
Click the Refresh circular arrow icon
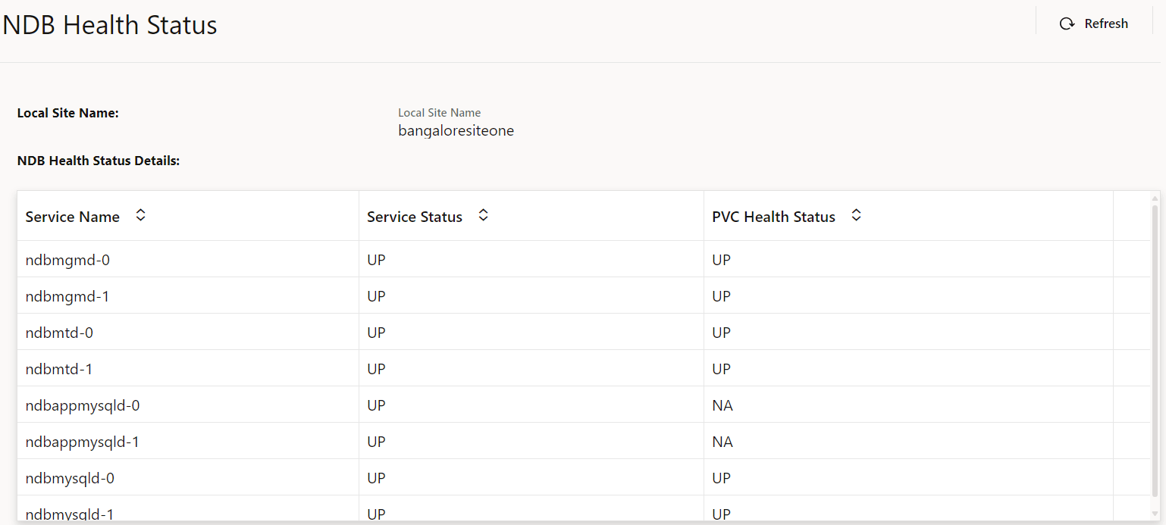click(x=1067, y=23)
